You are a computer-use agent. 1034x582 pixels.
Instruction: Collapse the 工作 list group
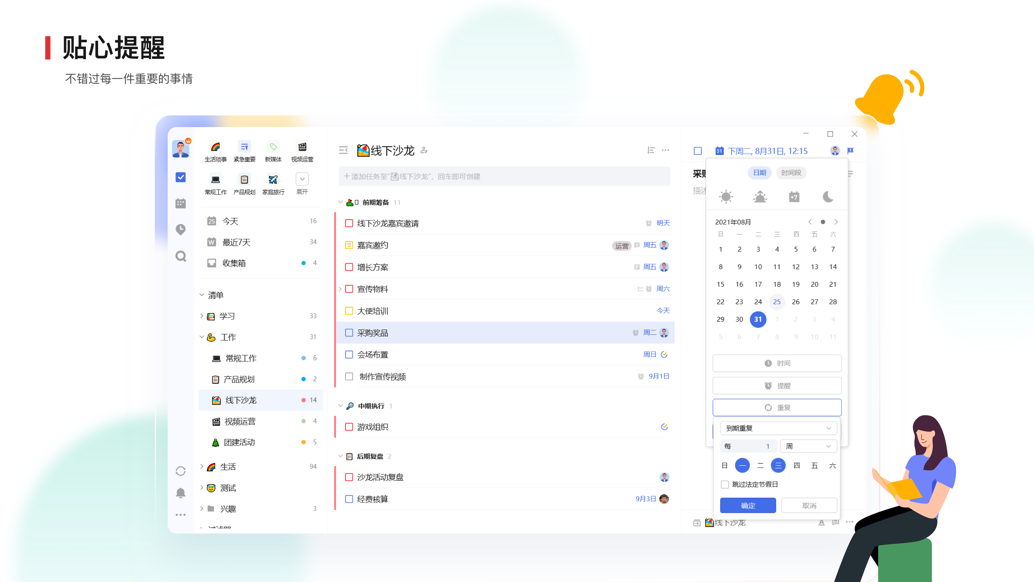pyautogui.click(x=202, y=337)
